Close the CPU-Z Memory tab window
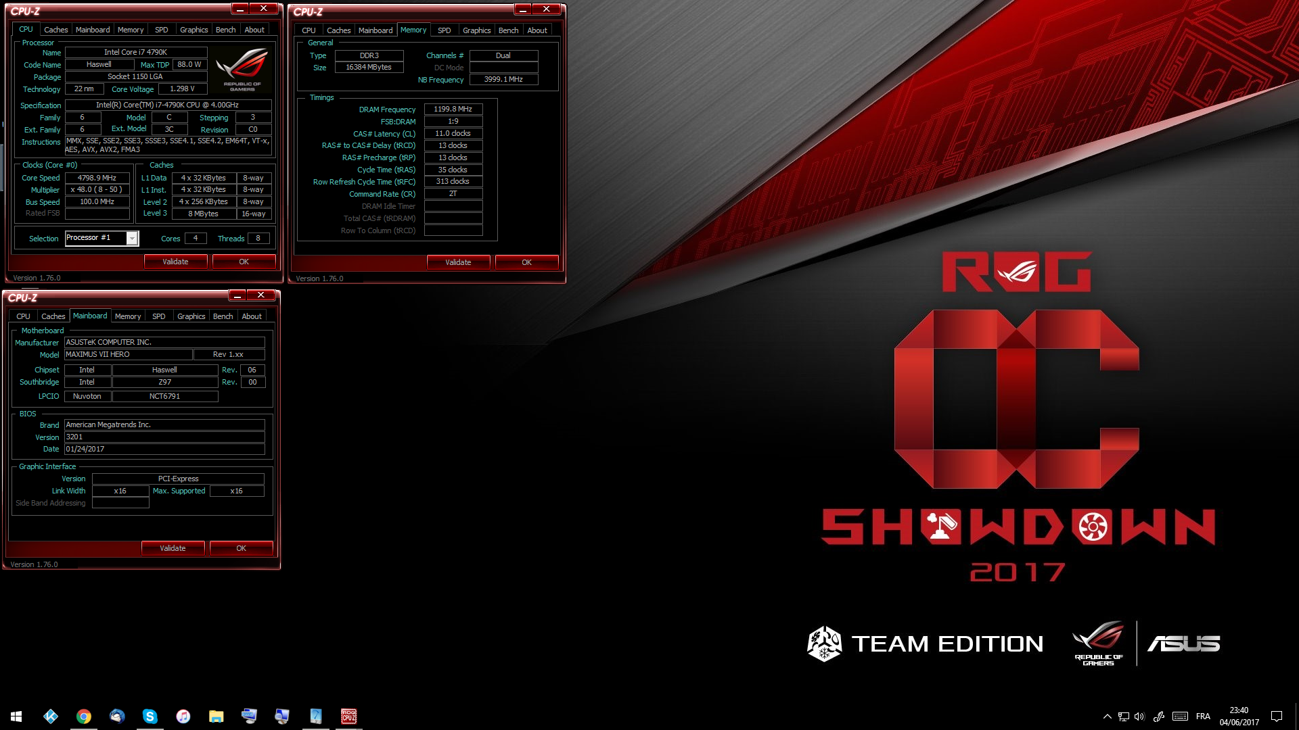The image size is (1299, 730). tap(546, 9)
